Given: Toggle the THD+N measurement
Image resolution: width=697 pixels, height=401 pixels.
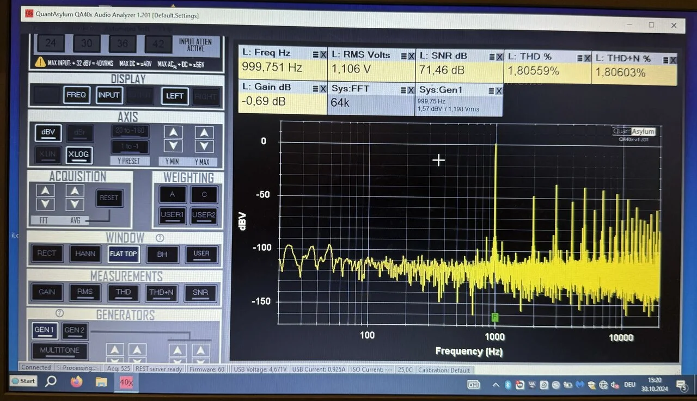Looking at the screenshot, I should pos(161,292).
